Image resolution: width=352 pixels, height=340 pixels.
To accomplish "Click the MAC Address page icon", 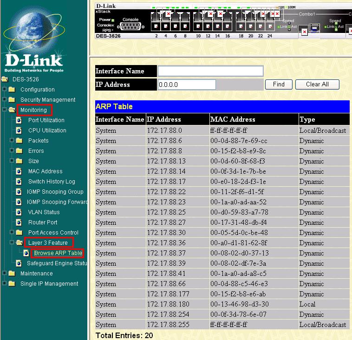I will pyautogui.click(x=19, y=171).
